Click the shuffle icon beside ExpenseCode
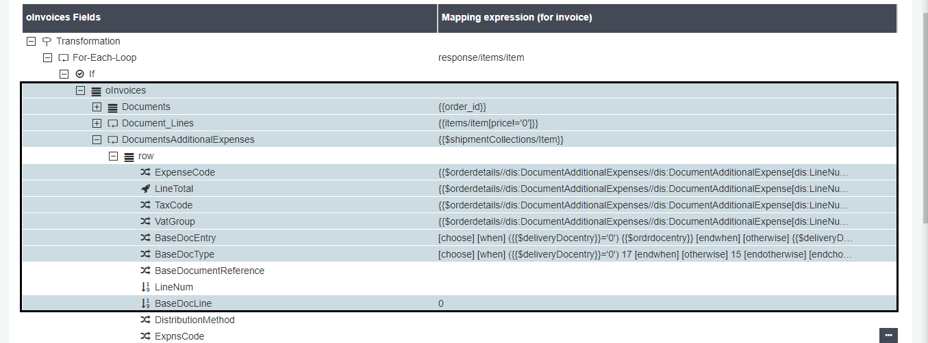 coord(145,172)
